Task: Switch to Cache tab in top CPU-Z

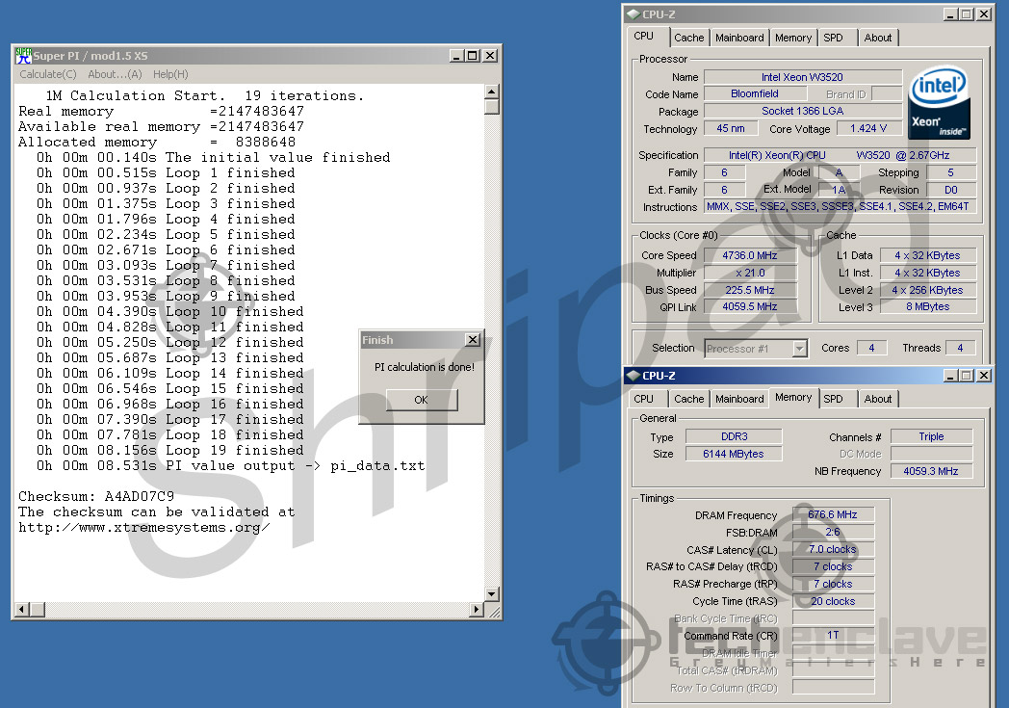Action: pyautogui.click(x=689, y=38)
